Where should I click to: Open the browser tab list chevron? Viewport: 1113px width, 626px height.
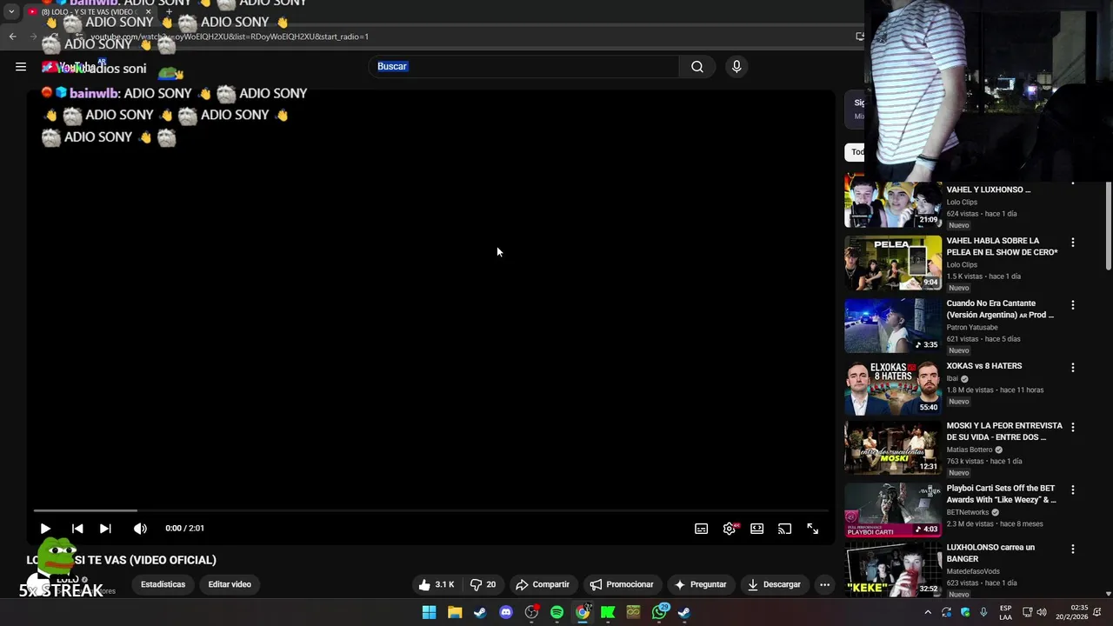(x=11, y=12)
